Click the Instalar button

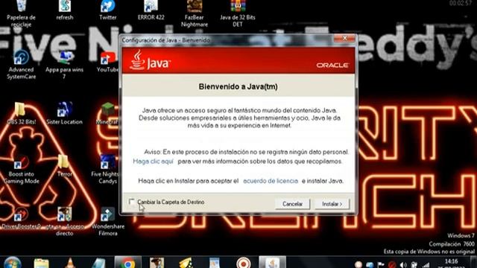tap(332, 204)
